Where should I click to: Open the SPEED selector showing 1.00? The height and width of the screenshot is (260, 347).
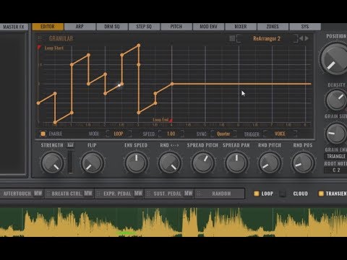pos(171,134)
